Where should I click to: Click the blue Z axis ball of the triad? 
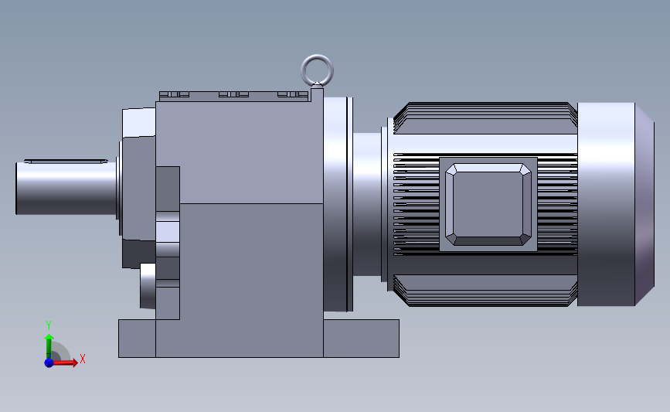[49, 363]
